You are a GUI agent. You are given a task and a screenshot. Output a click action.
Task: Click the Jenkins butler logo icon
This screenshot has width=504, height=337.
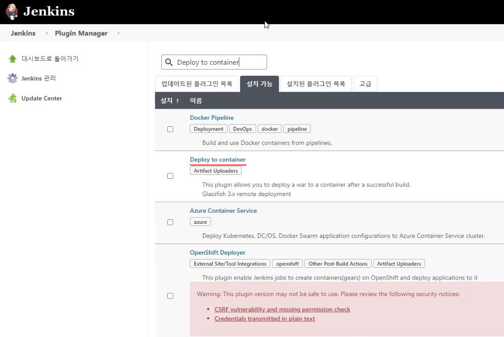[x=12, y=12]
